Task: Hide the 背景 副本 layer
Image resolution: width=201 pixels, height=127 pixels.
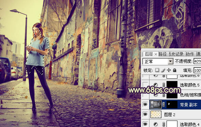Action: pos(145,105)
